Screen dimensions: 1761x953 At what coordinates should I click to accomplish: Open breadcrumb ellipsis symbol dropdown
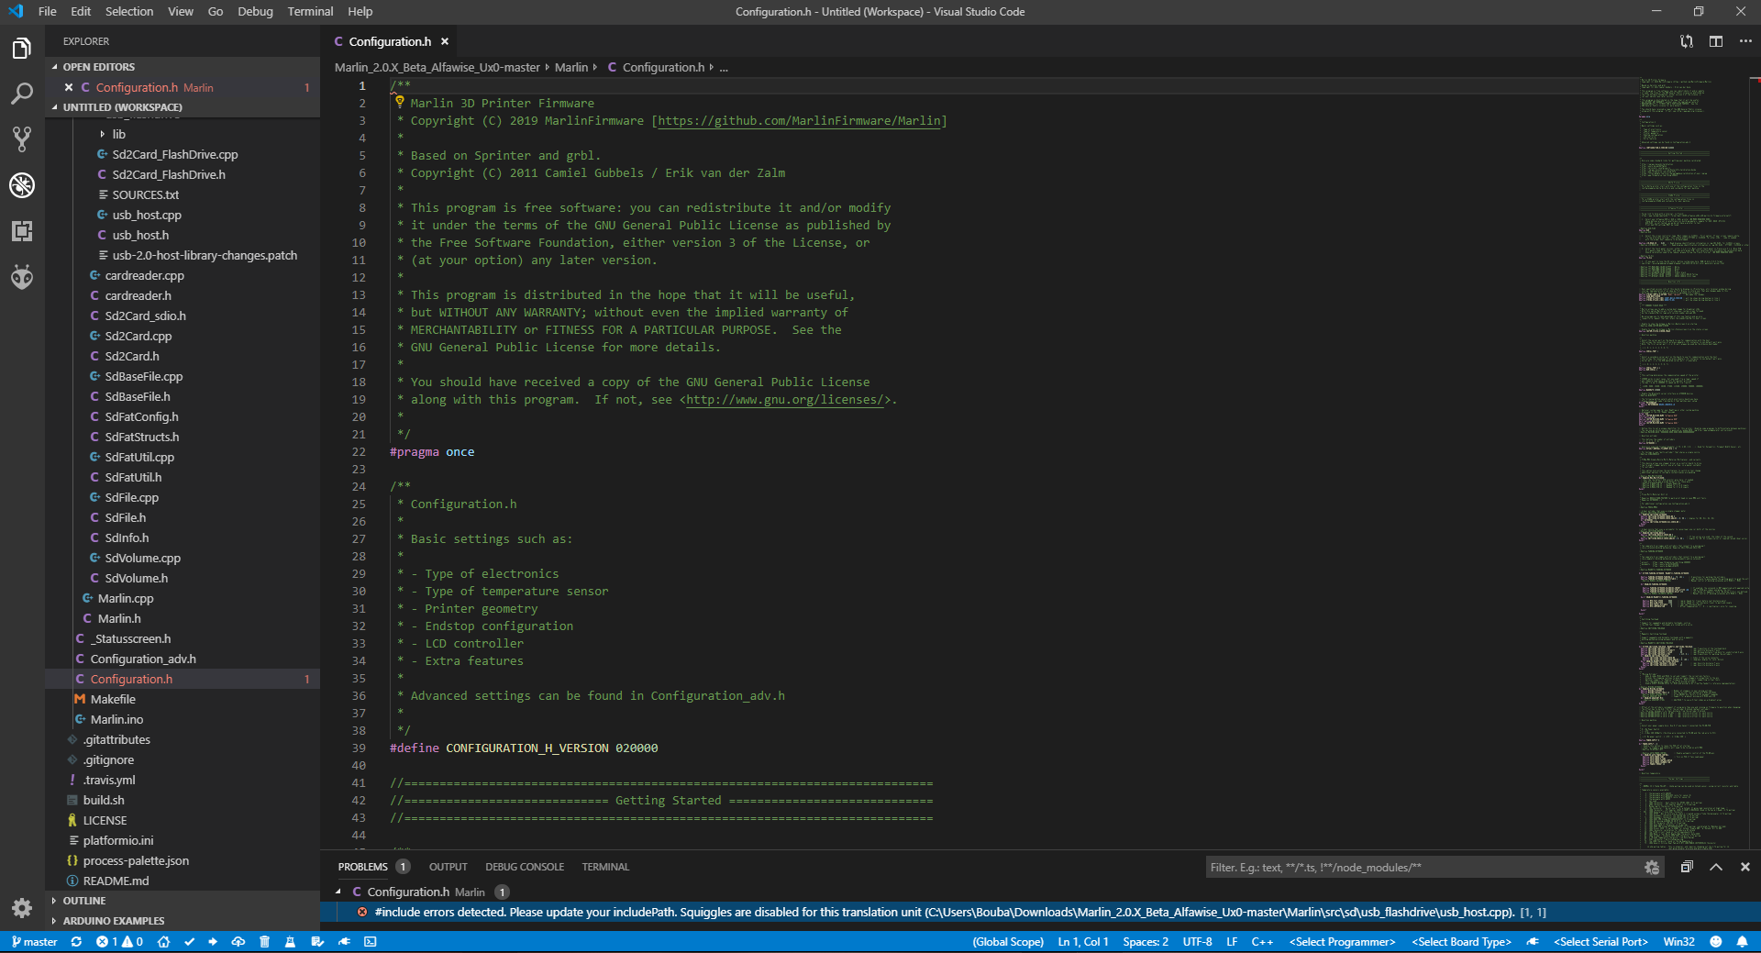point(724,67)
